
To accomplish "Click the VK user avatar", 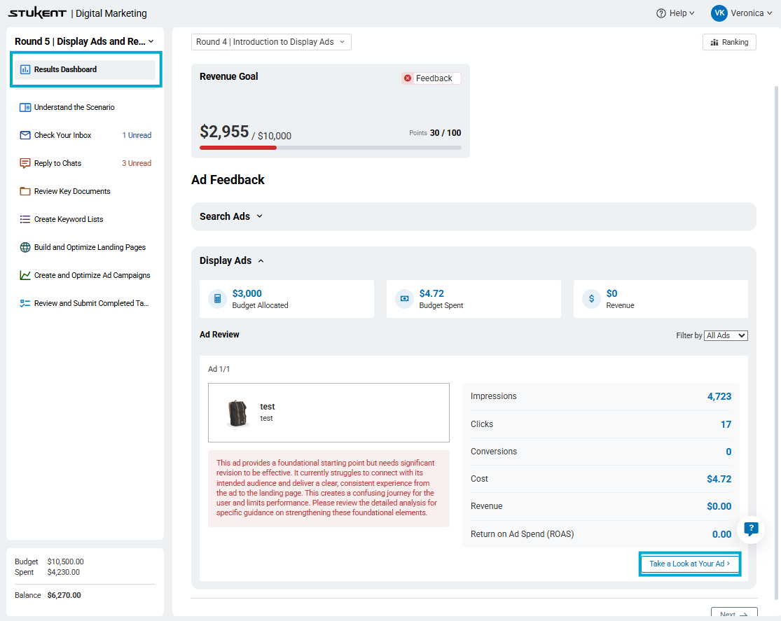I will [719, 13].
